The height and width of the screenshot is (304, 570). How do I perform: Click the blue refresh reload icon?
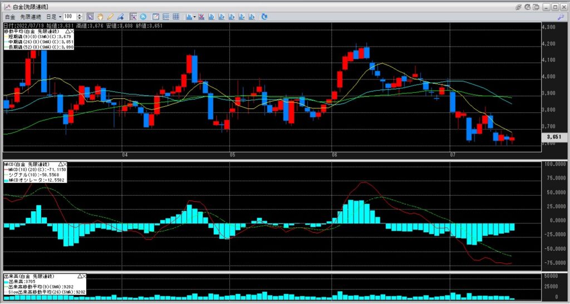(x=264, y=17)
